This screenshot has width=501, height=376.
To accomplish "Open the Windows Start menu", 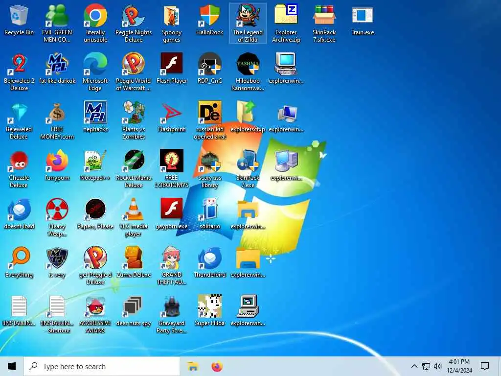I will 12,366.
